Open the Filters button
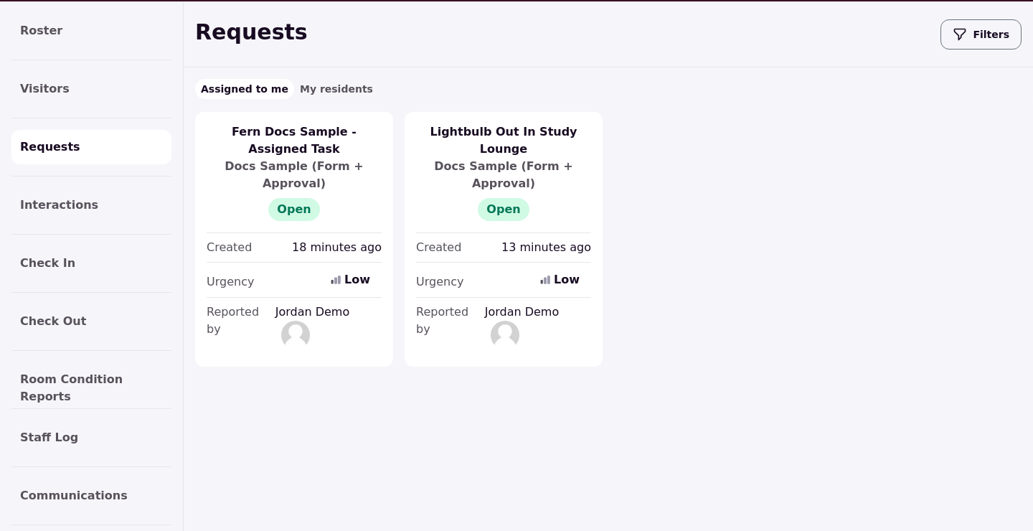Image resolution: width=1033 pixels, height=531 pixels. click(x=981, y=34)
